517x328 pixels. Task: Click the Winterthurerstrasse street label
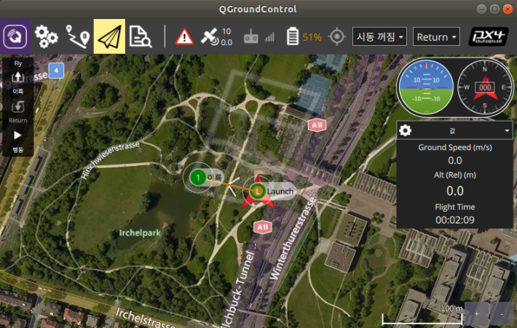[x=293, y=238]
